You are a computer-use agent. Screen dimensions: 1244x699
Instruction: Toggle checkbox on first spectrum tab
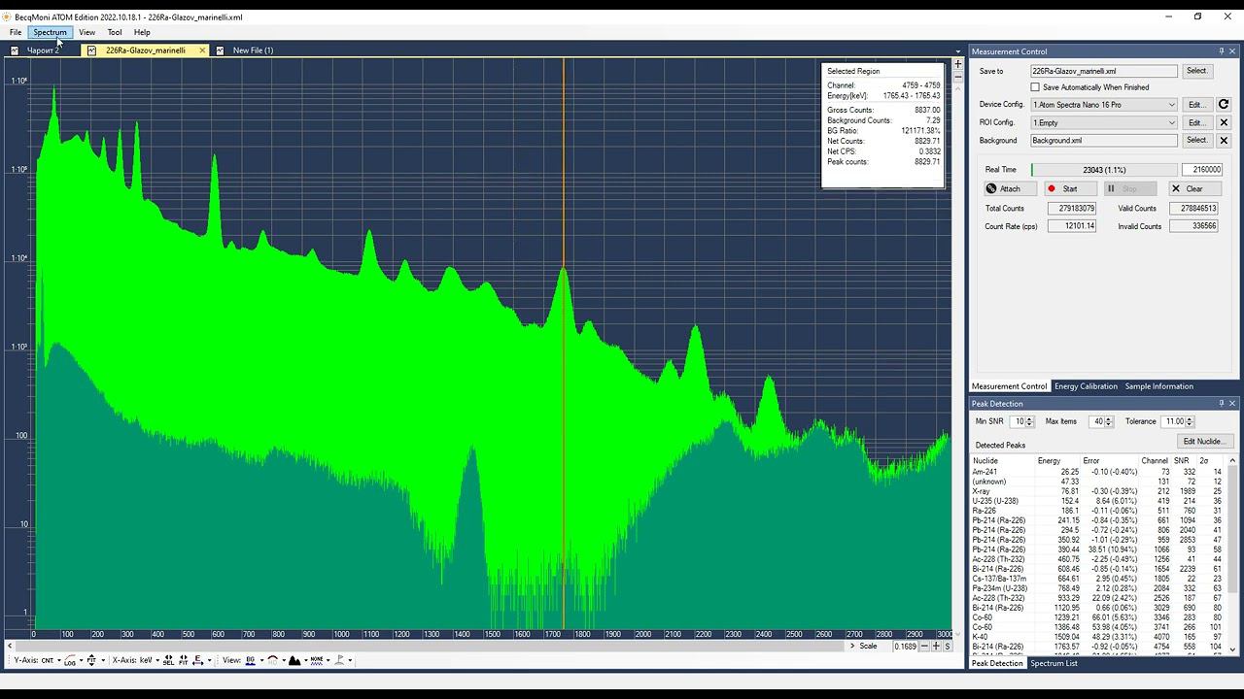pos(14,50)
